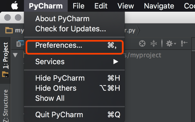This screenshot has width=195, height=122.
Task: Expand the Services submenu arrow
Action: tap(116, 62)
